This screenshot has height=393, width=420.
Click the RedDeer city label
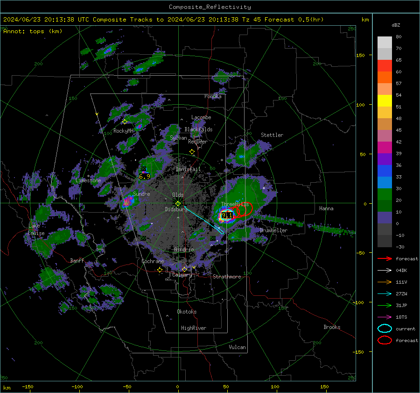(x=198, y=142)
